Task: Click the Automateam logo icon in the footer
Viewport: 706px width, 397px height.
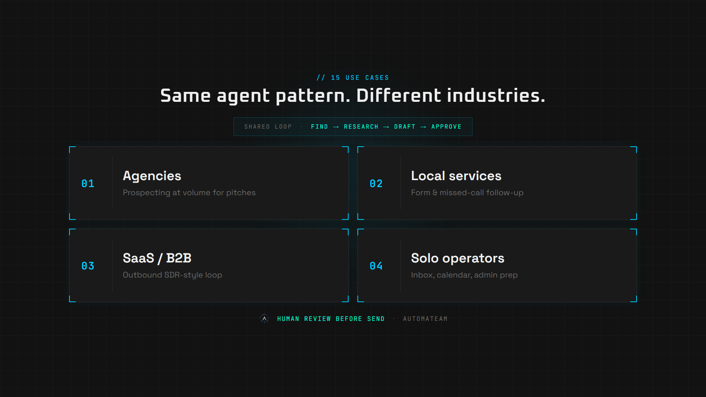Action: 264,319
